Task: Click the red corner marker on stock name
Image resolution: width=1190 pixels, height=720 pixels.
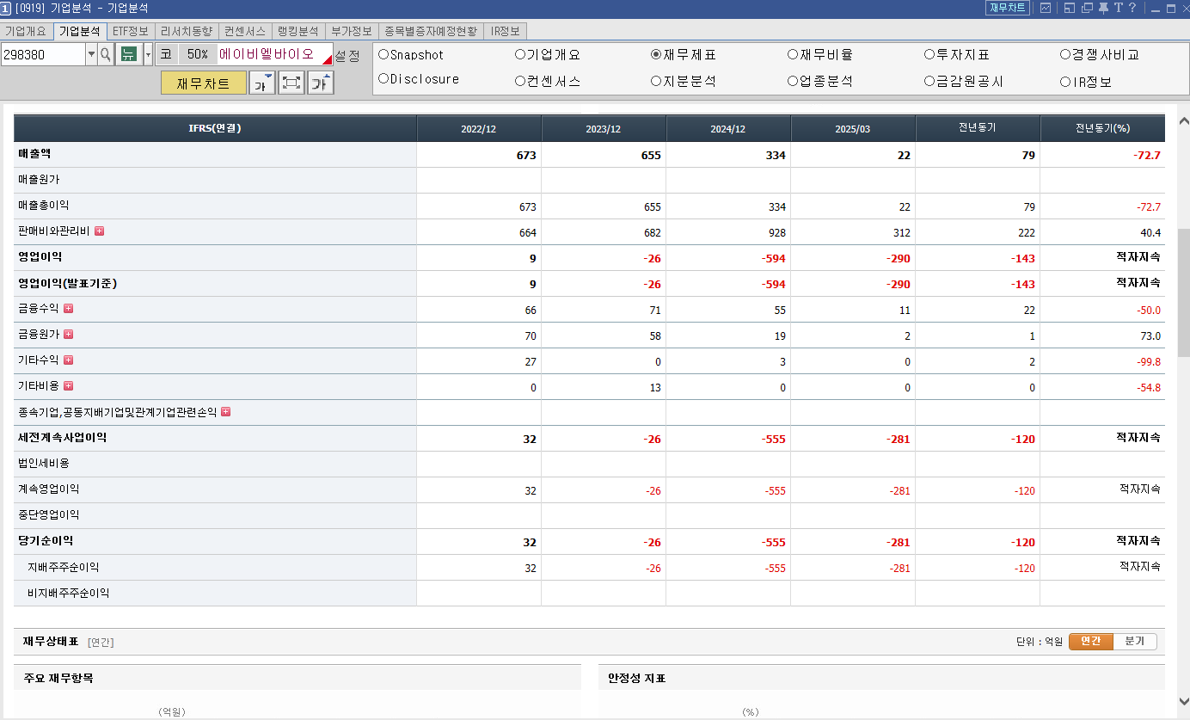Action: [x=327, y=60]
